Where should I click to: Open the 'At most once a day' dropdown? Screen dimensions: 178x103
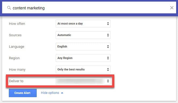tap(83, 23)
